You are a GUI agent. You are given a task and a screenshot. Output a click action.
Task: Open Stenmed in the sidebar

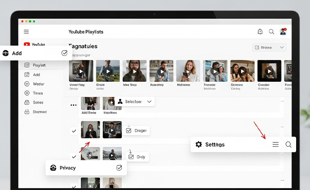click(x=40, y=112)
